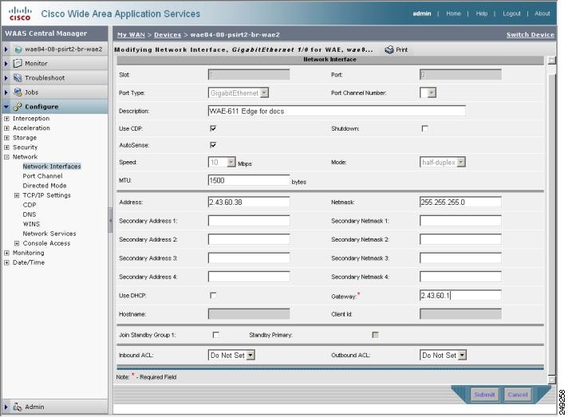
Task: Select Port Channel in the tree
Action: pyautogui.click(x=42, y=176)
